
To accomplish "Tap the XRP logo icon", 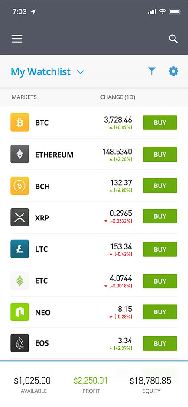I will click(x=20, y=217).
